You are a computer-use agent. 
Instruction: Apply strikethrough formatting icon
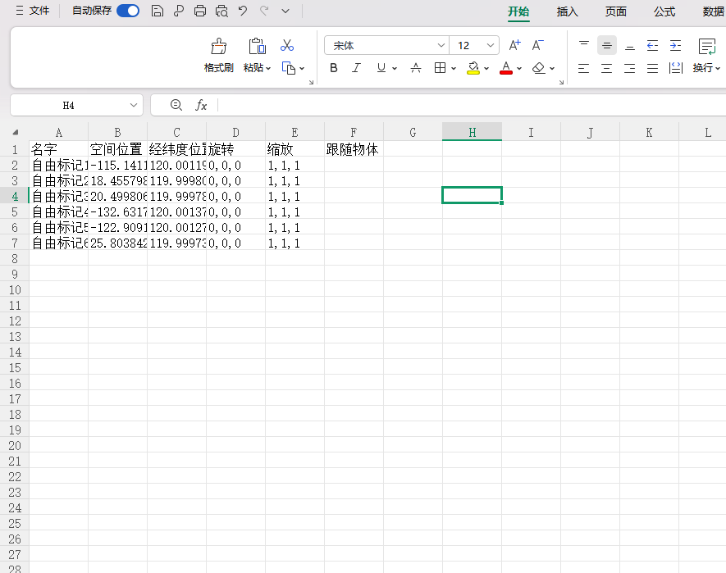point(416,68)
